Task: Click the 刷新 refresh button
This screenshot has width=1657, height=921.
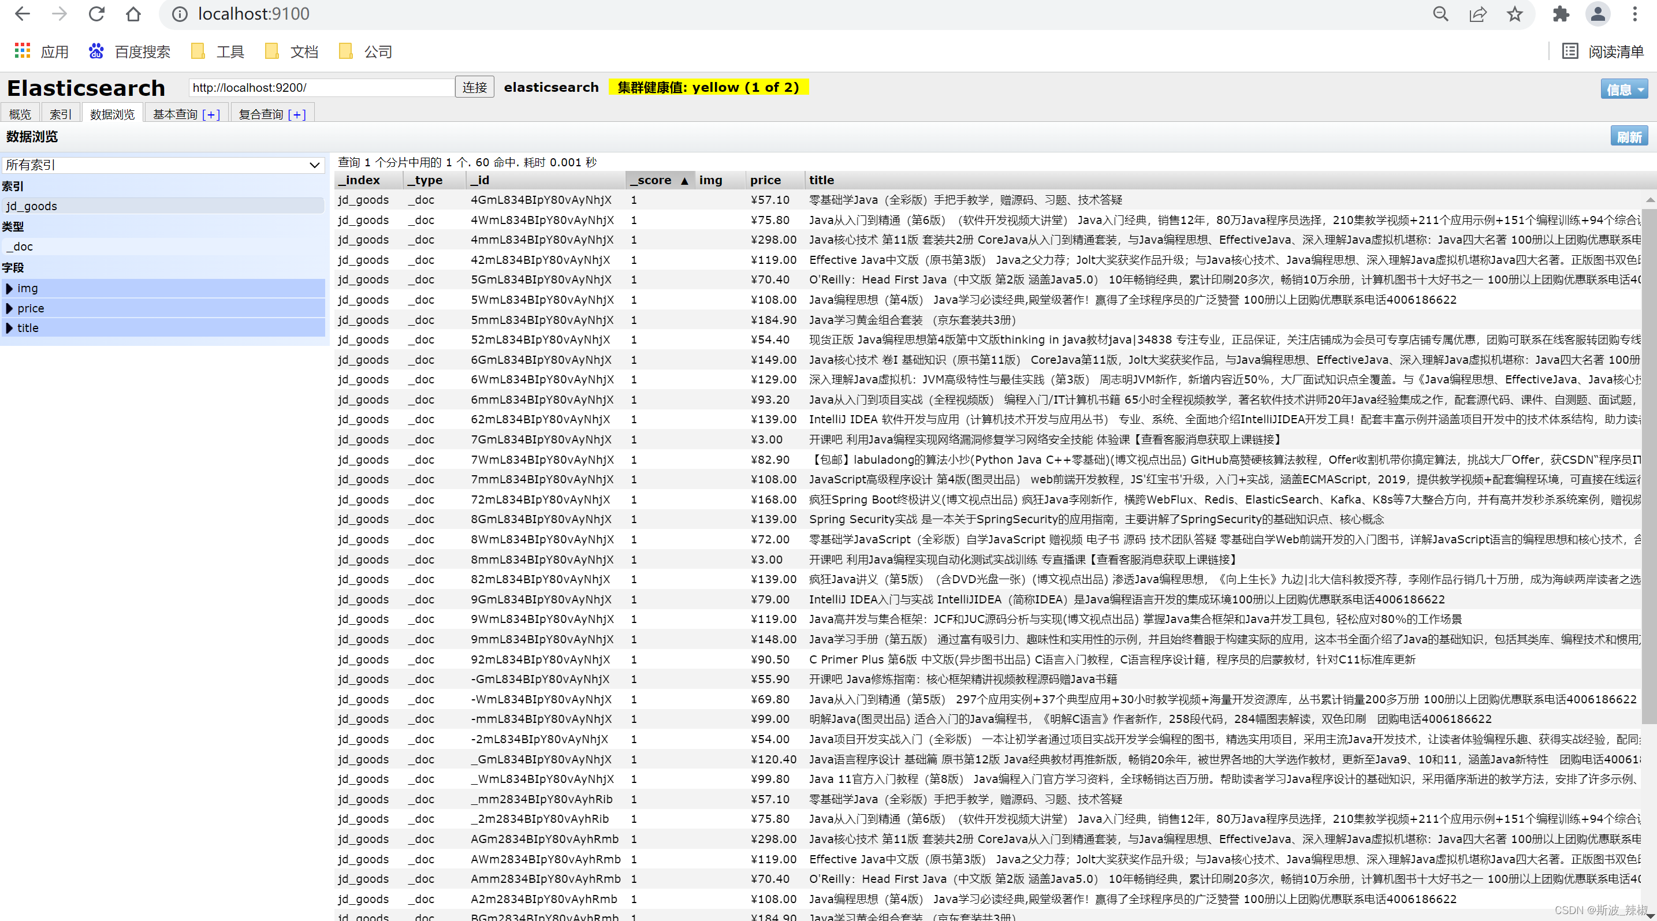Action: point(1629,136)
